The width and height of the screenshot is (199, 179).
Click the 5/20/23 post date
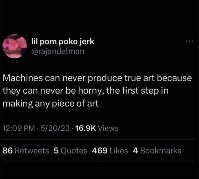[x=54, y=128]
